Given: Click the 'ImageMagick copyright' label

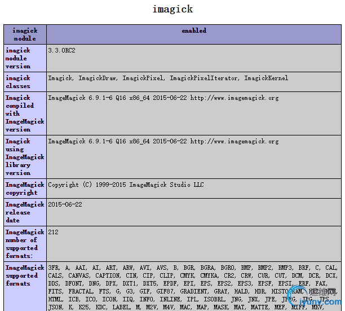Looking at the screenshot, I should click(x=25, y=189).
